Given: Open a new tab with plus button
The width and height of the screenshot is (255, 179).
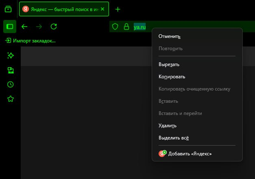Looking at the screenshot, I should (118, 9).
